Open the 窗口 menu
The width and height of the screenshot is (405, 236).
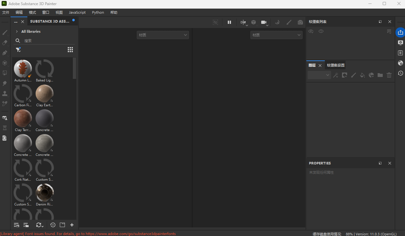[46, 12]
